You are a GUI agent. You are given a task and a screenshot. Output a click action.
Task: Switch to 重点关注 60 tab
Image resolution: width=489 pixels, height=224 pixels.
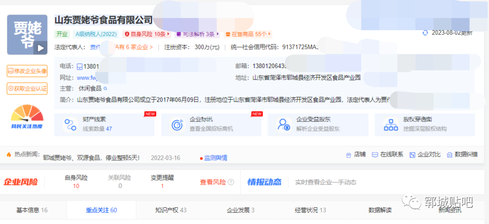101,210
